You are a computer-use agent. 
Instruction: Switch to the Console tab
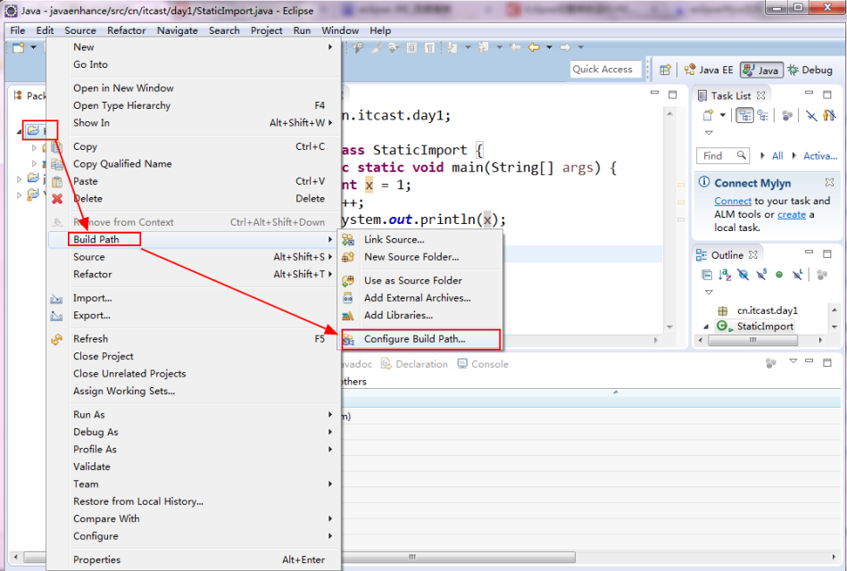pyautogui.click(x=483, y=364)
